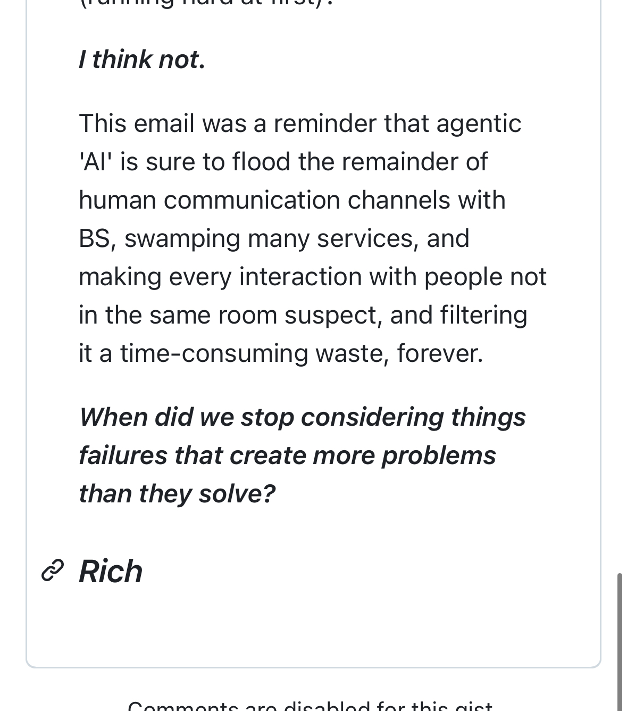Click the anchor link icon beside Rich
This screenshot has width=627, height=711.
[x=53, y=571]
